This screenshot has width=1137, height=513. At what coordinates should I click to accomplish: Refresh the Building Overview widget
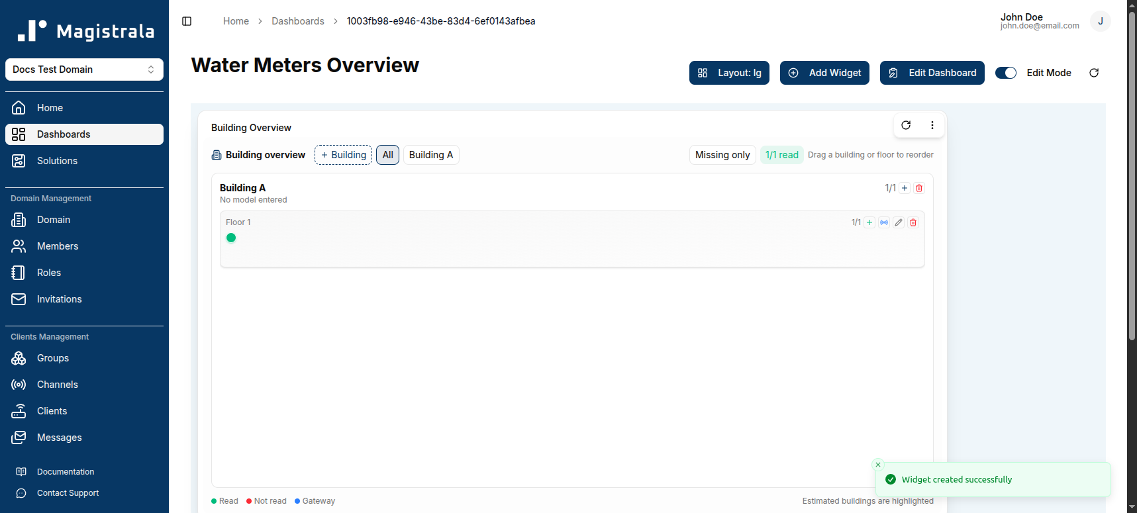(906, 125)
